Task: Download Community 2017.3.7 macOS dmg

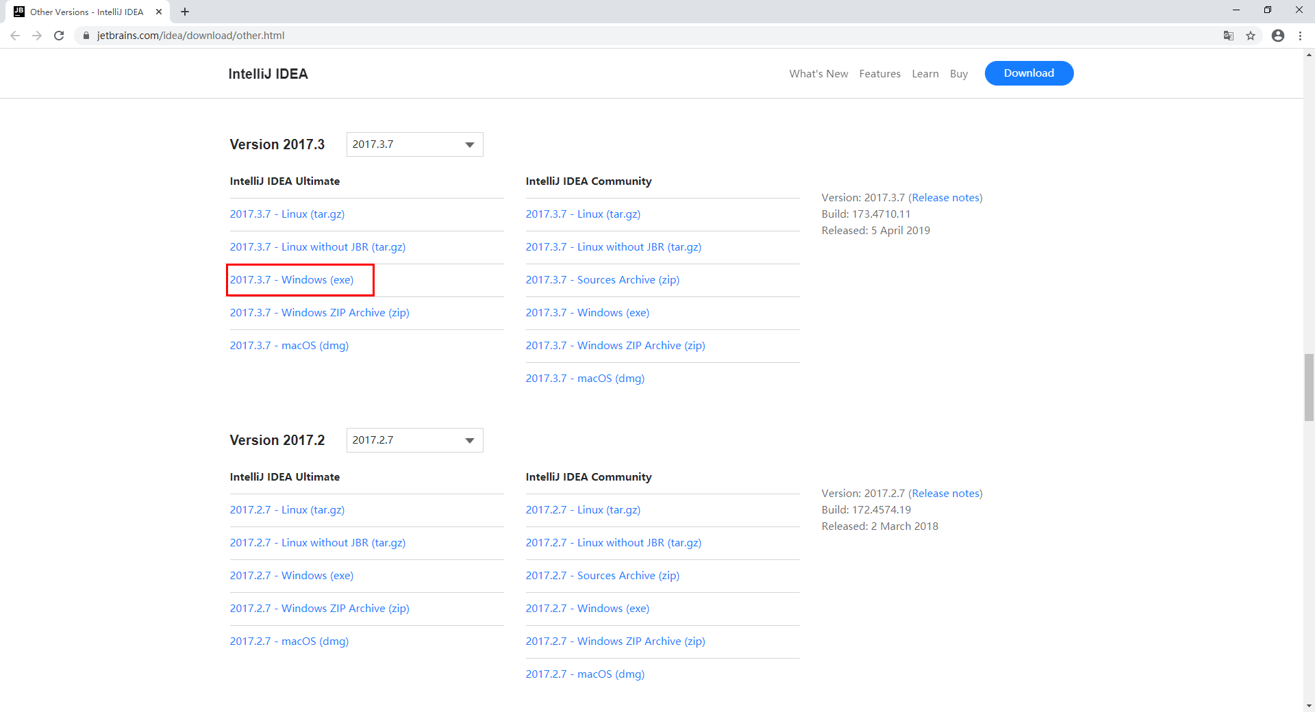Action: pos(585,379)
